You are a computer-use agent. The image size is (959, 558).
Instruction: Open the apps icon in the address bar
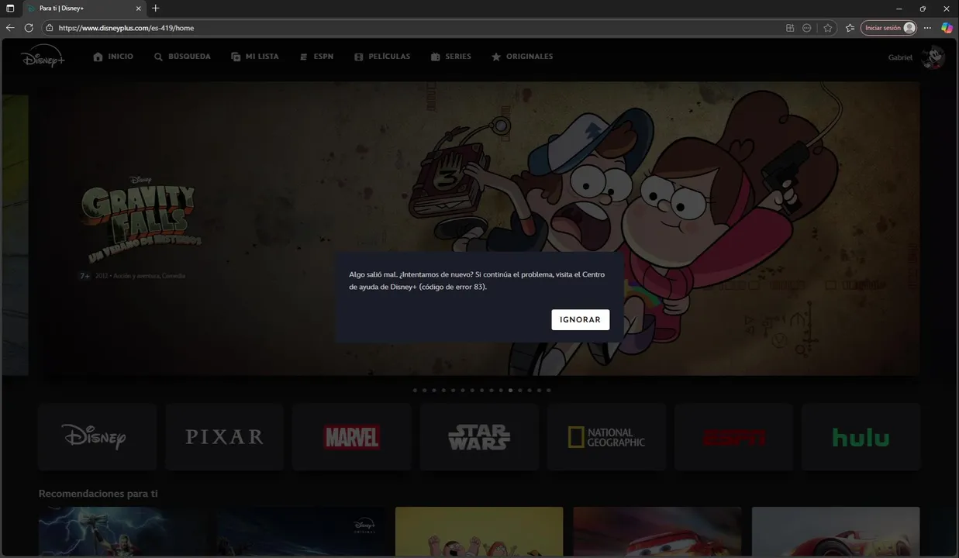tap(790, 28)
